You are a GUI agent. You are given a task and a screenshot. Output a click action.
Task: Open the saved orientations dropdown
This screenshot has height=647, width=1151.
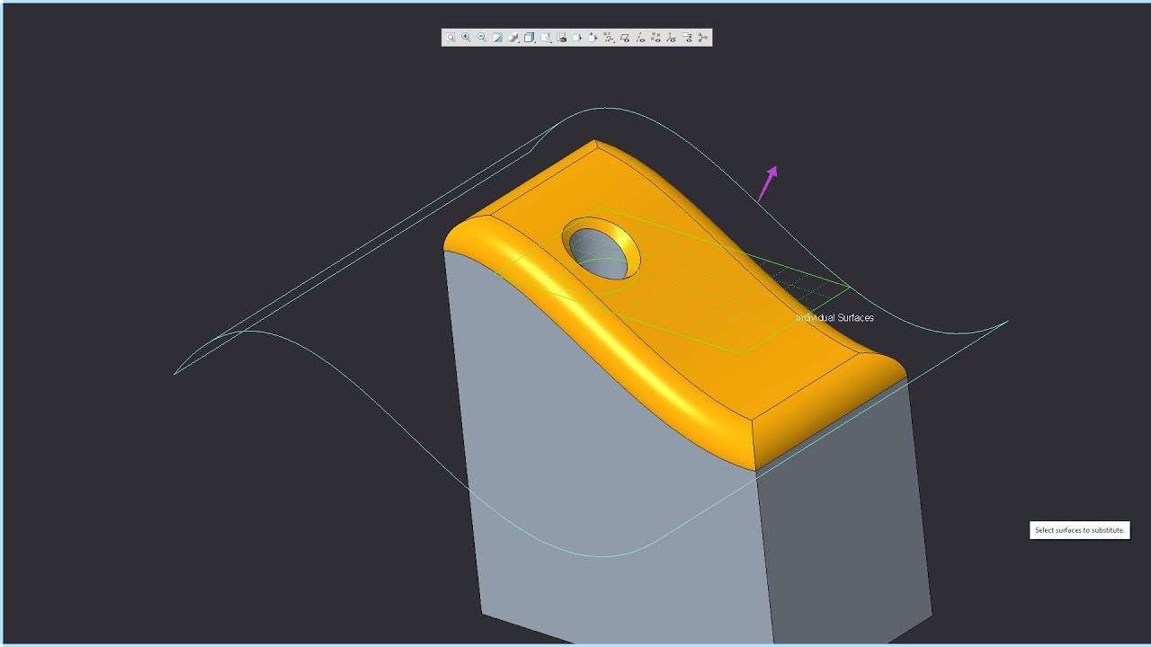click(545, 38)
